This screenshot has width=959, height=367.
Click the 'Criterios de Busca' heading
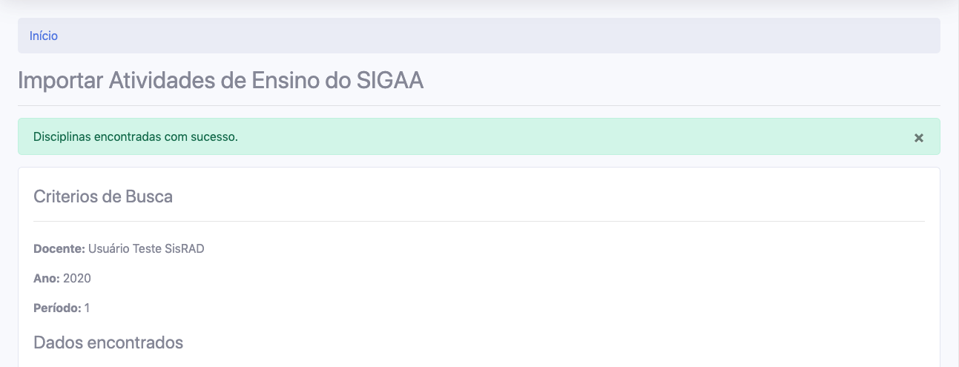[103, 196]
